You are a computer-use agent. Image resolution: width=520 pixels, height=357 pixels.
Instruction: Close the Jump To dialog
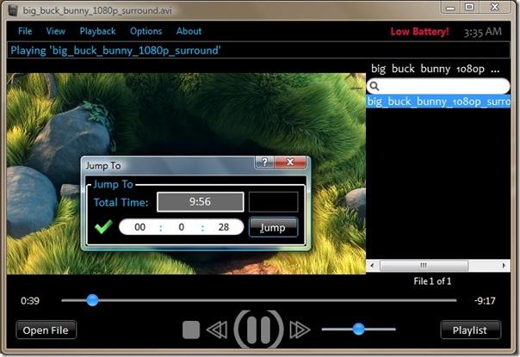pos(290,162)
